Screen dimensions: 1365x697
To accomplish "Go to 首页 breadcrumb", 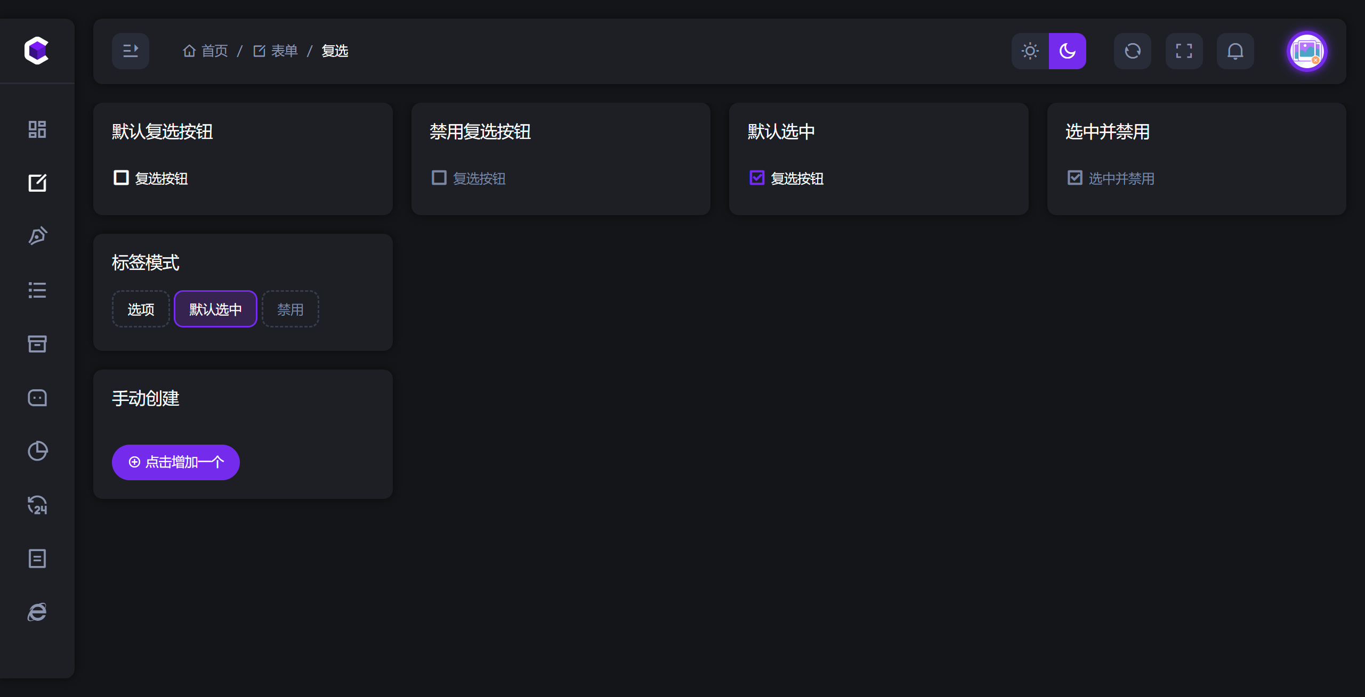I will (205, 51).
